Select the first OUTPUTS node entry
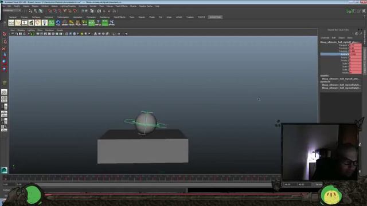 pyautogui.click(x=341, y=85)
